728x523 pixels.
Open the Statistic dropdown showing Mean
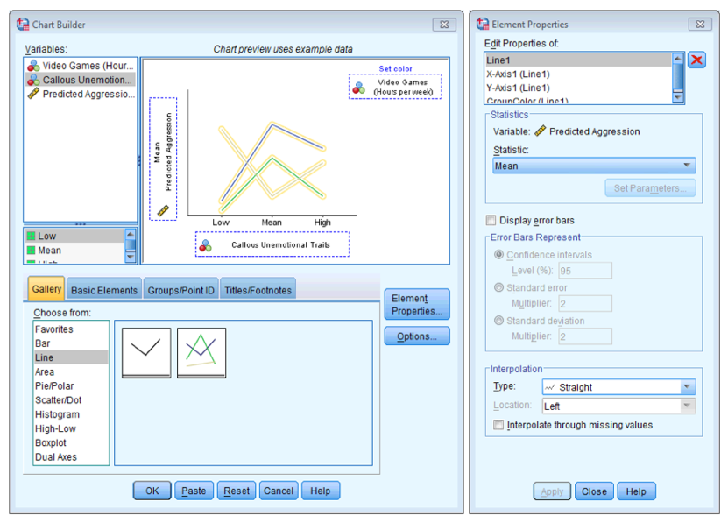click(x=594, y=166)
